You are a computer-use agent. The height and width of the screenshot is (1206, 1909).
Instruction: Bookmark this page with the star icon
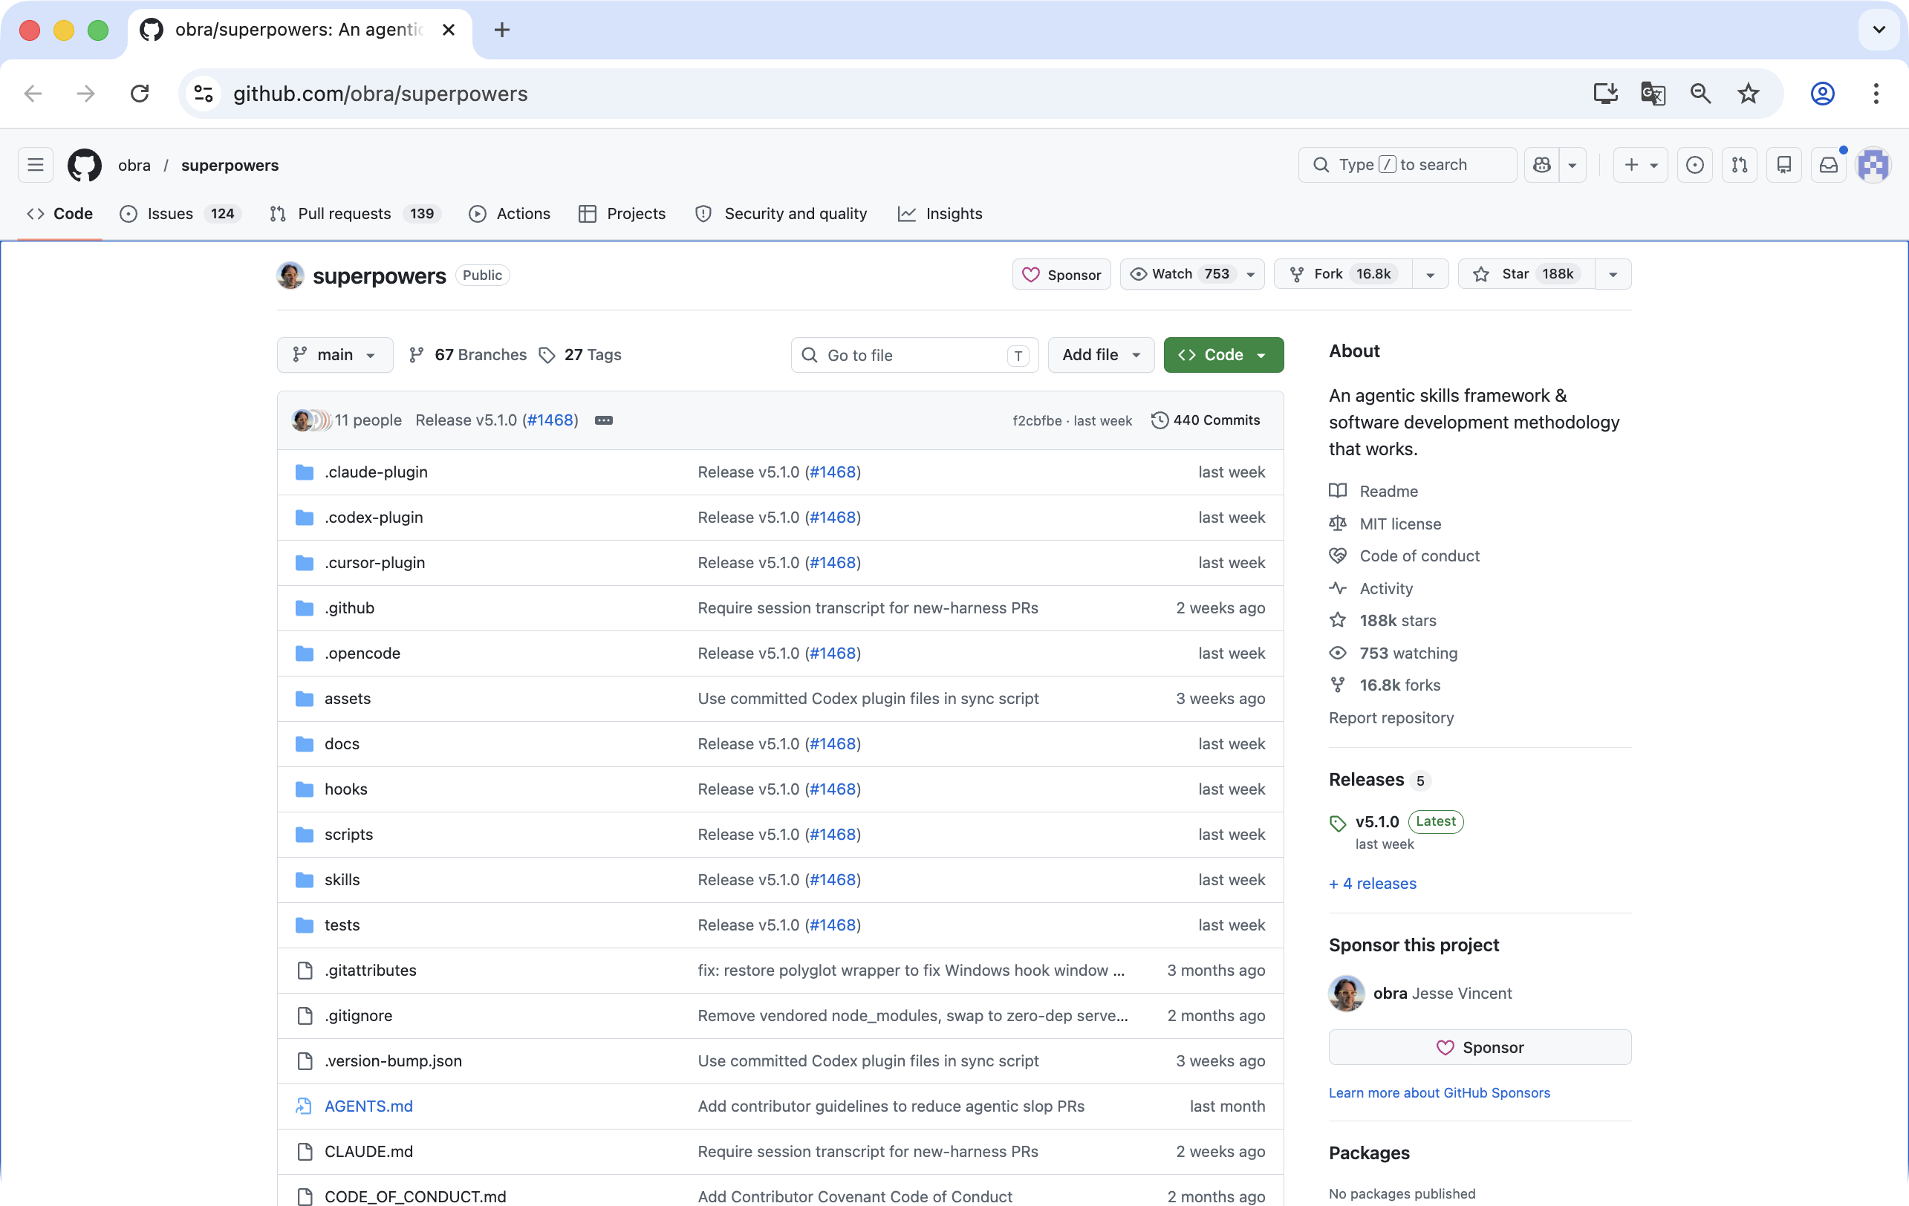click(1747, 94)
